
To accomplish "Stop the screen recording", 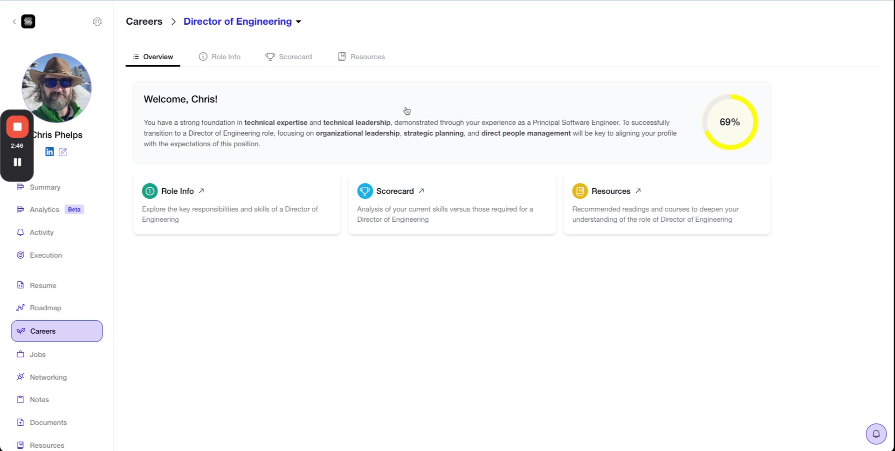I will click(x=17, y=127).
